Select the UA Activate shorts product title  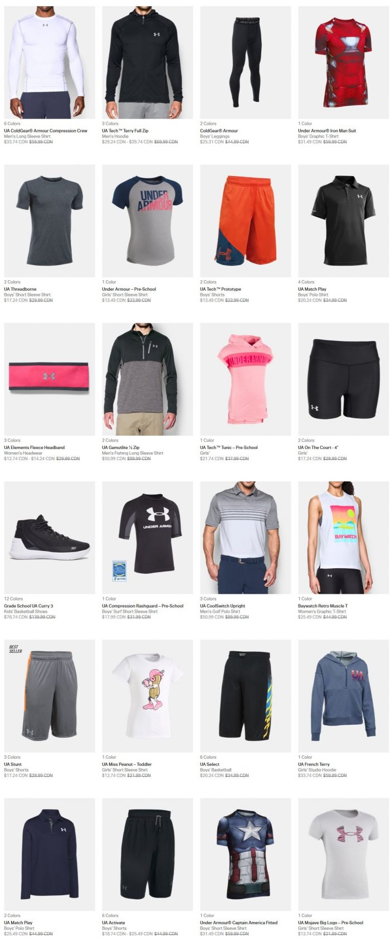tap(114, 922)
